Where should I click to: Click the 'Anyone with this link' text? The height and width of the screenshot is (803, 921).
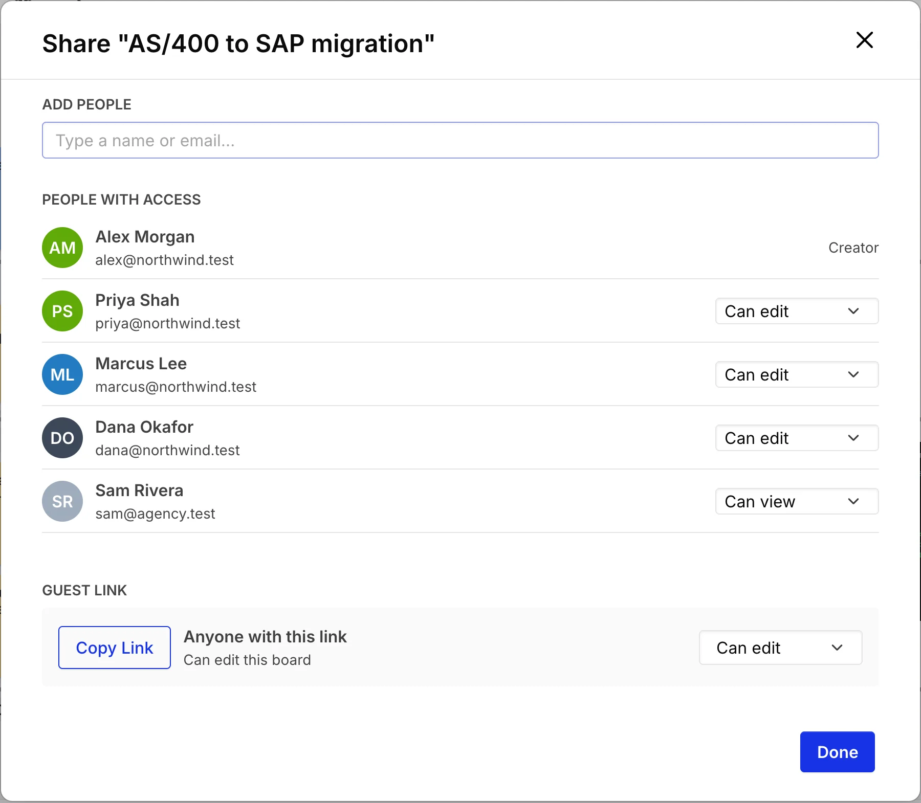pos(265,636)
